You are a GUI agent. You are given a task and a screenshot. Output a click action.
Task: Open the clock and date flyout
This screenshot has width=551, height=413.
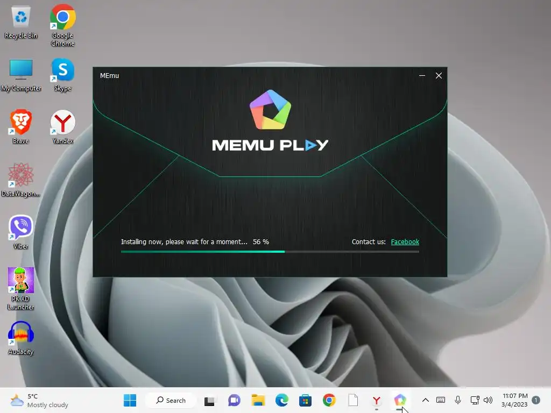tap(514, 400)
